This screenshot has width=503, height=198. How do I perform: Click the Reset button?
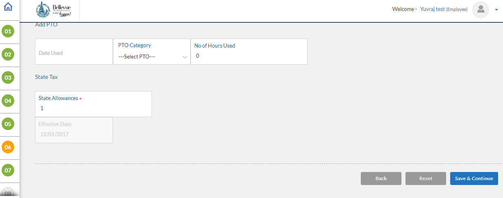pyautogui.click(x=426, y=178)
